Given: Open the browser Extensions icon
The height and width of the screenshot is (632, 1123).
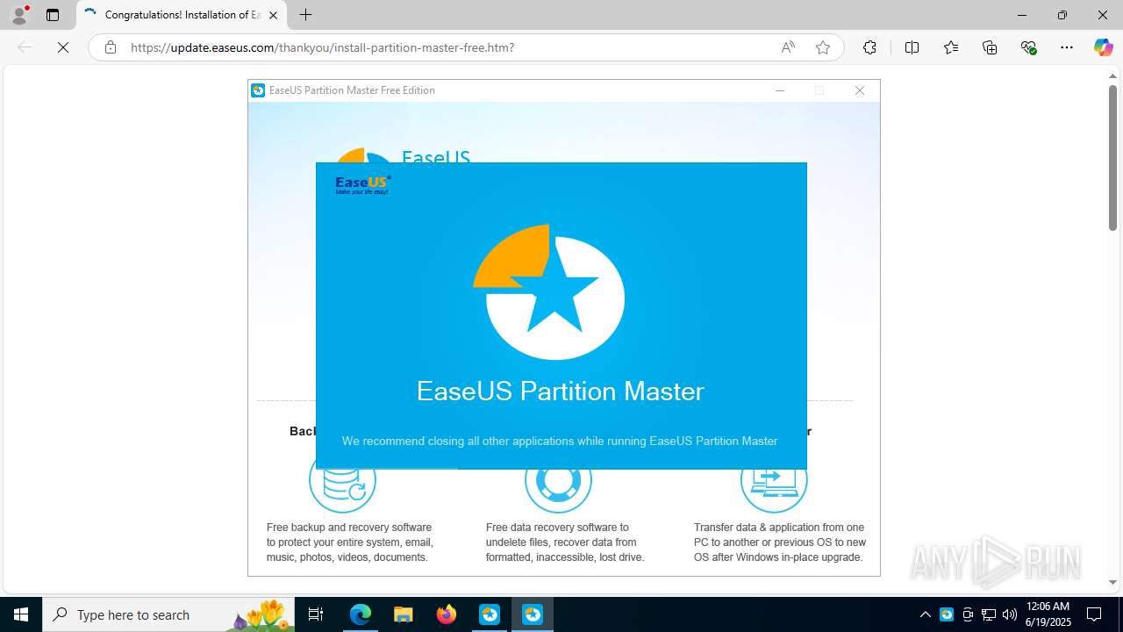Looking at the screenshot, I should click(869, 47).
